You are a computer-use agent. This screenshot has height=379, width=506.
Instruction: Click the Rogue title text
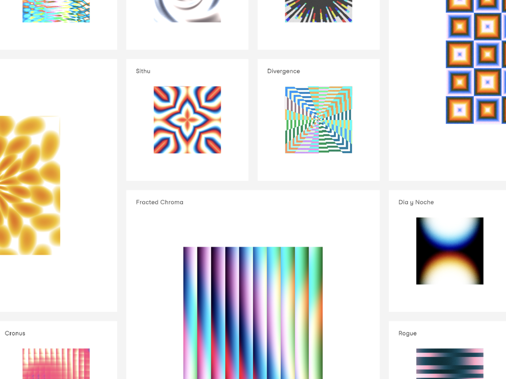[x=407, y=333]
